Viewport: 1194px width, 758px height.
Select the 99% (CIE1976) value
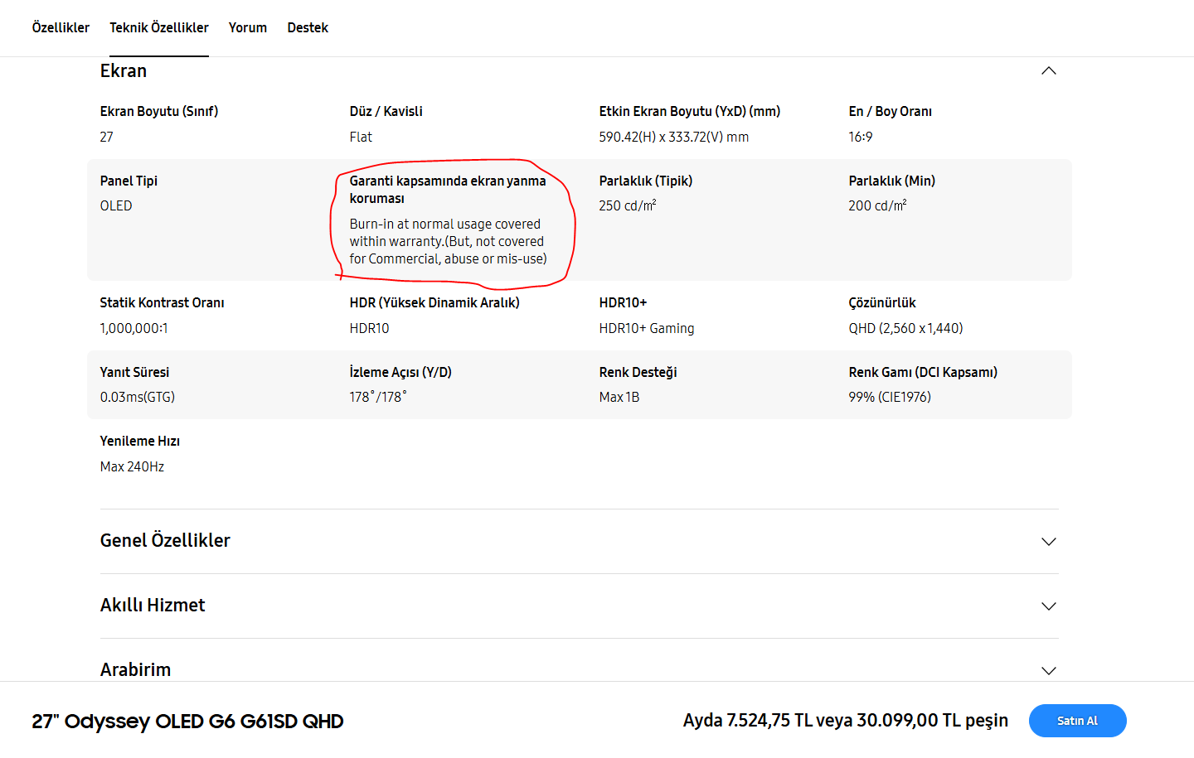pyautogui.click(x=890, y=397)
